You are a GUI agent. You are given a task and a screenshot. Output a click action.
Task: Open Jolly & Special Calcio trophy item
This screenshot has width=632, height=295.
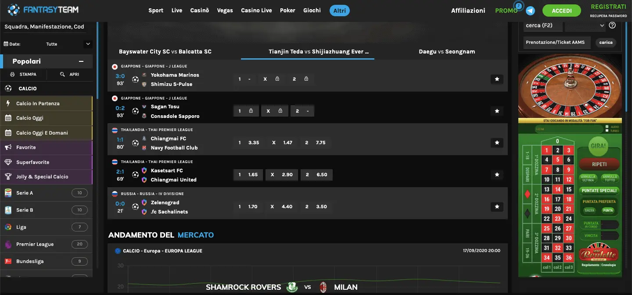[x=46, y=177]
